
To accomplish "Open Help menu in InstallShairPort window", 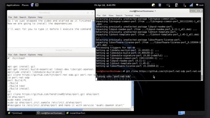I will click(40, 55).
